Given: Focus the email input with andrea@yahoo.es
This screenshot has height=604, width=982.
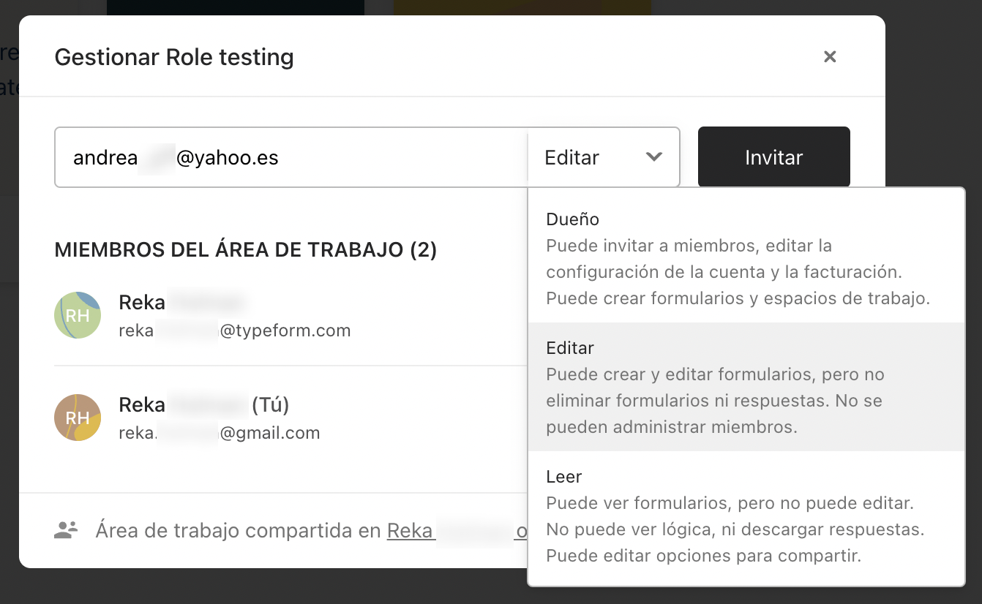Looking at the screenshot, I should [291, 157].
